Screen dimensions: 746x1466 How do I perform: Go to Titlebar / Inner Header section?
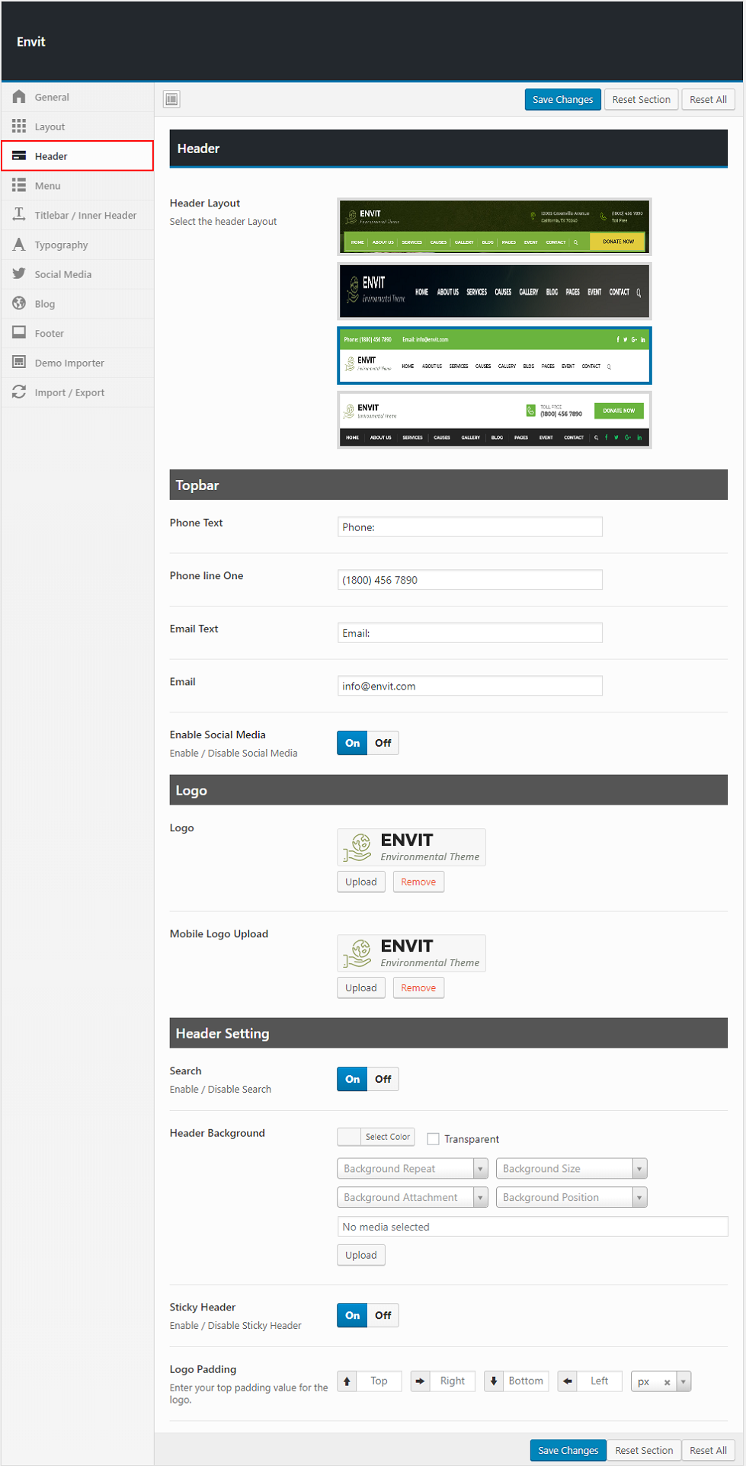(x=85, y=216)
